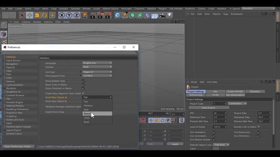Enable Render LOD in Editor checkbox
This screenshot has width=280, height=157.
(x=259, y=127)
